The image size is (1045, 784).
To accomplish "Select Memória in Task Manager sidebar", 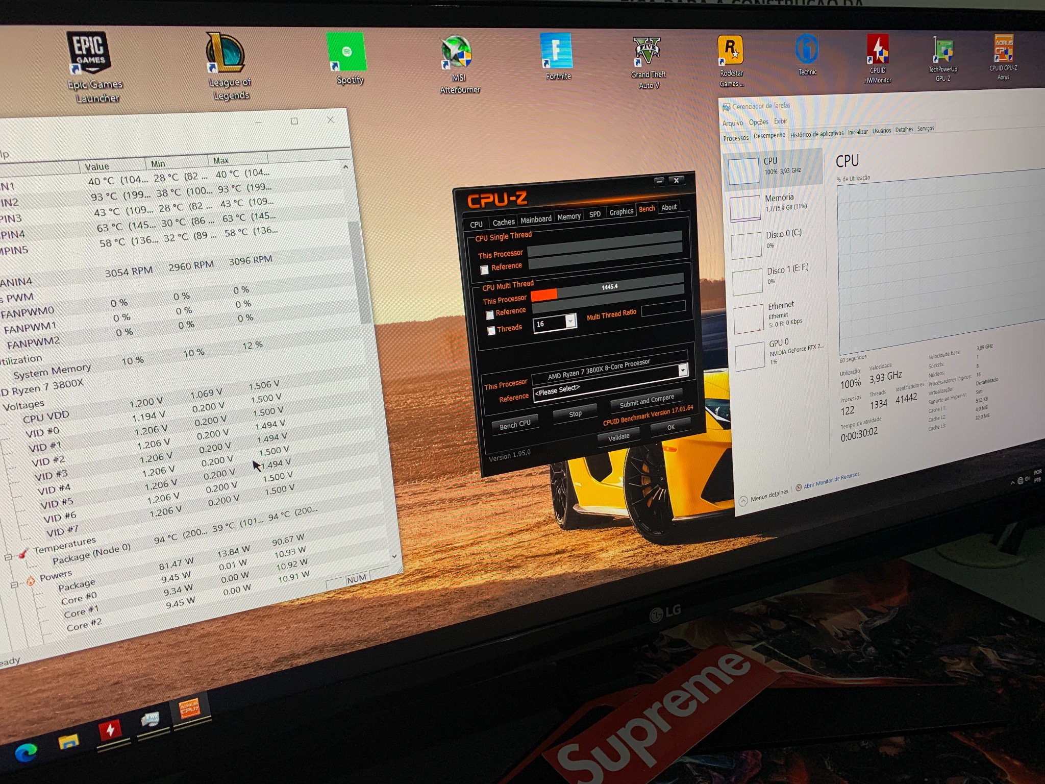I will [776, 204].
